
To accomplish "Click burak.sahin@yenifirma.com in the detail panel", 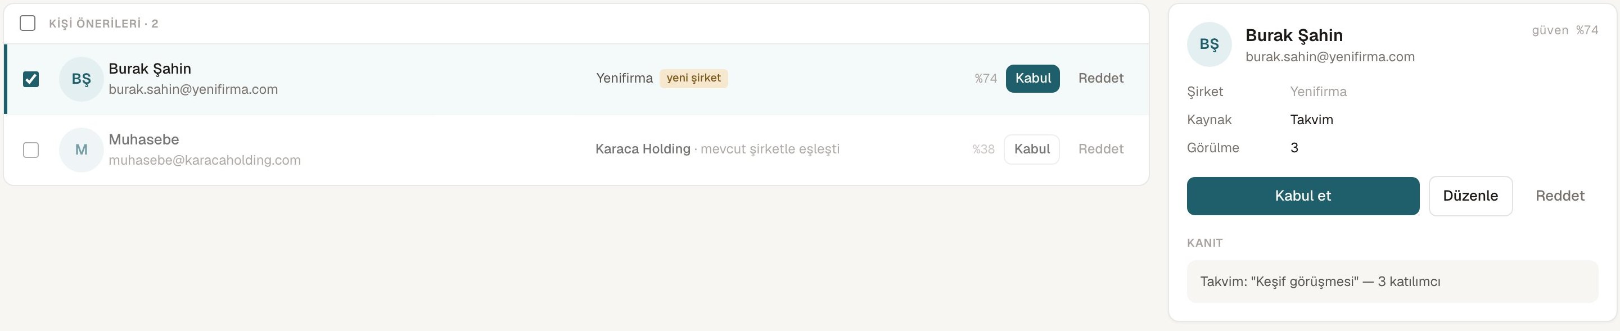I will pyautogui.click(x=1330, y=57).
